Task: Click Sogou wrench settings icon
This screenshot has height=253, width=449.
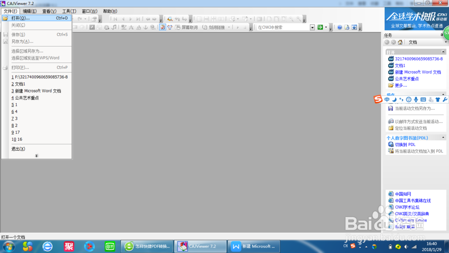Action: coord(445,99)
